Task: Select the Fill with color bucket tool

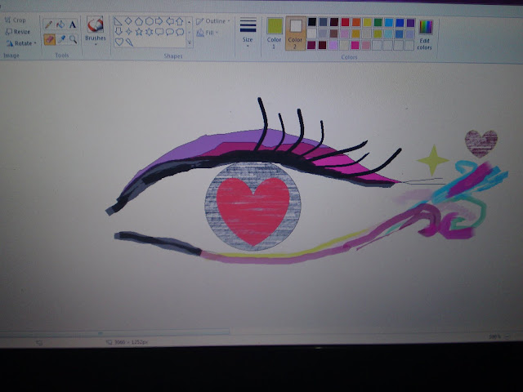Action: tap(60, 24)
